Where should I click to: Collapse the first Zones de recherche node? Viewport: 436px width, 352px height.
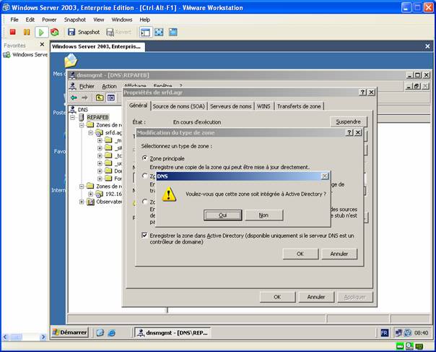point(82,125)
